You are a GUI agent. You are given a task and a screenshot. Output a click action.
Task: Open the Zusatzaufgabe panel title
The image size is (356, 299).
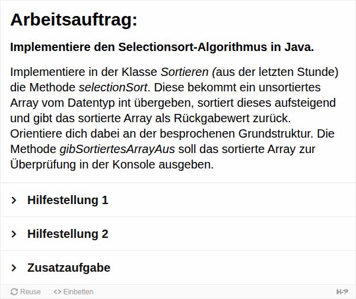69,268
